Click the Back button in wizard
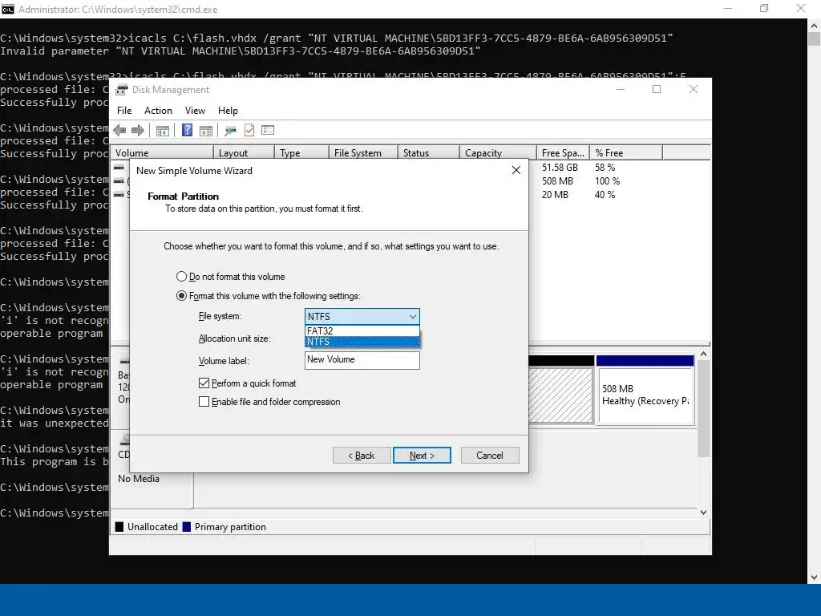821x616 pixels. [x=362, y=456]
